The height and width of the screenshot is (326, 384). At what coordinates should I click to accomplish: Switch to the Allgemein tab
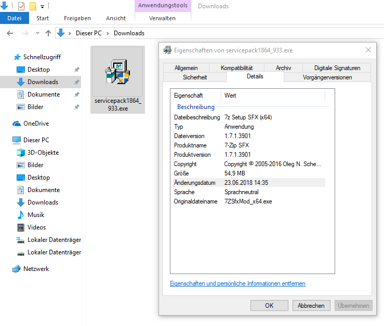click(x=186, y=68)
